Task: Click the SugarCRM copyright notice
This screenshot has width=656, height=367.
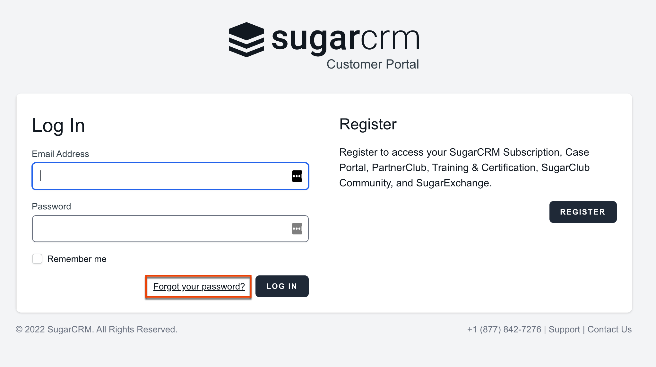Action: point(97,329)
